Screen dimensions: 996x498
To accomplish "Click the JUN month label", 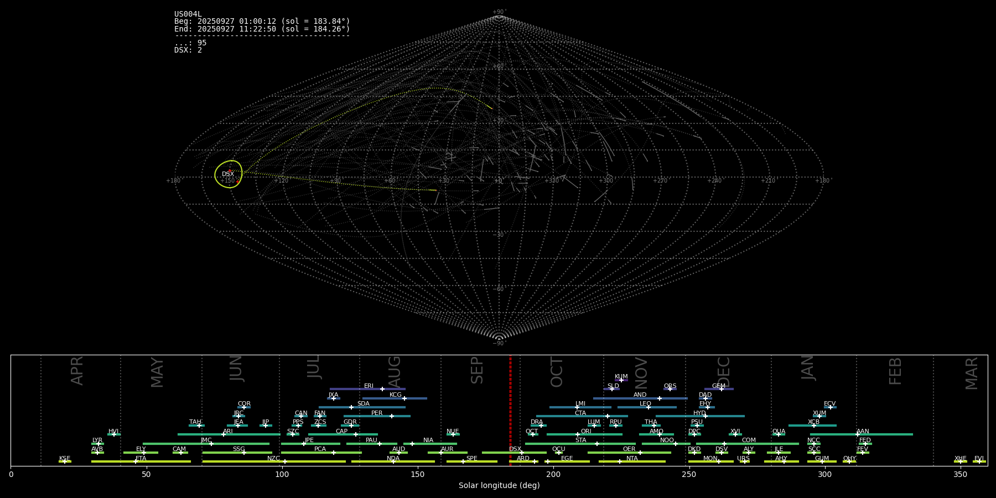I will pos(236,369).
